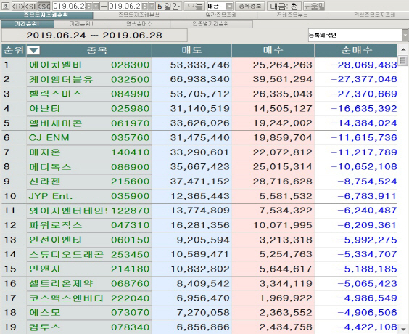Click the scrollbar down arrow at table bottom
The height and width of the screenshot is (334, 409).
pyautogui.click(x=403, y=329)
